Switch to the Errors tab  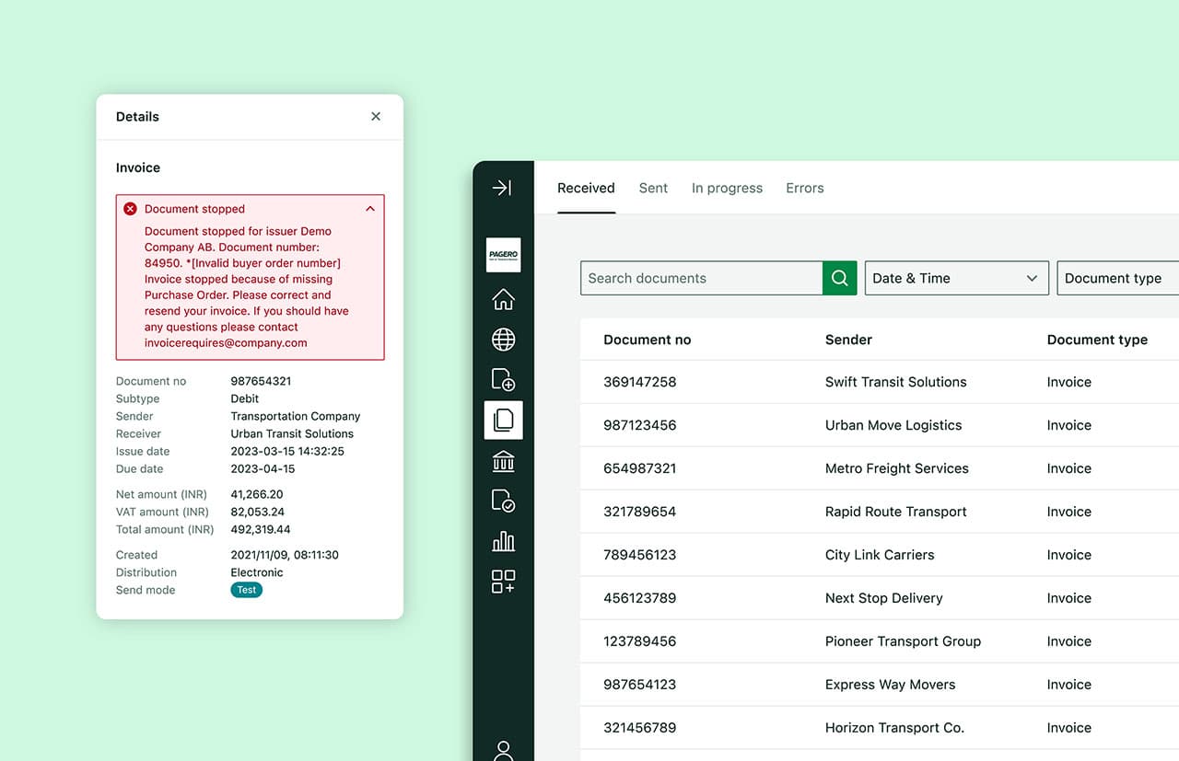804,188
